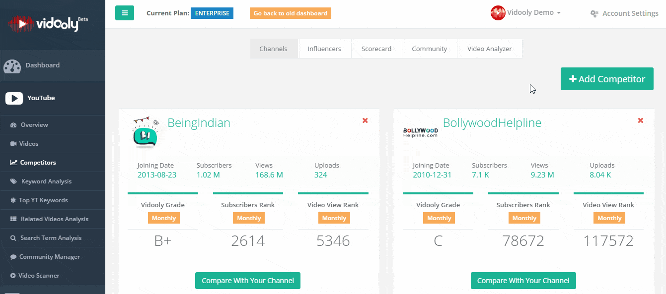666x294 pixels.
Task: Click the Search Term Analysis magnifier icon
Action: click(x=13, y=238)
